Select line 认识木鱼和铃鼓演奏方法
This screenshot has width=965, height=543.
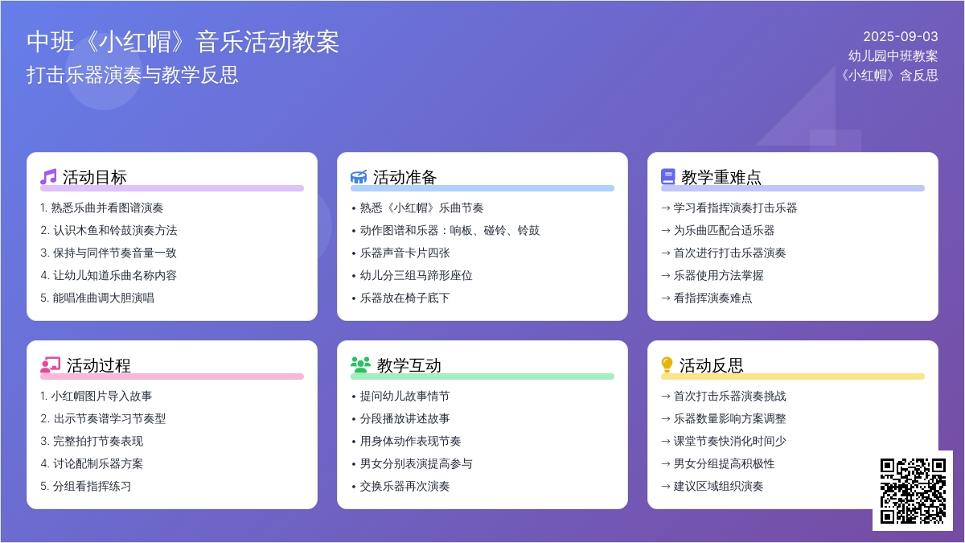[x=109, y=230]
